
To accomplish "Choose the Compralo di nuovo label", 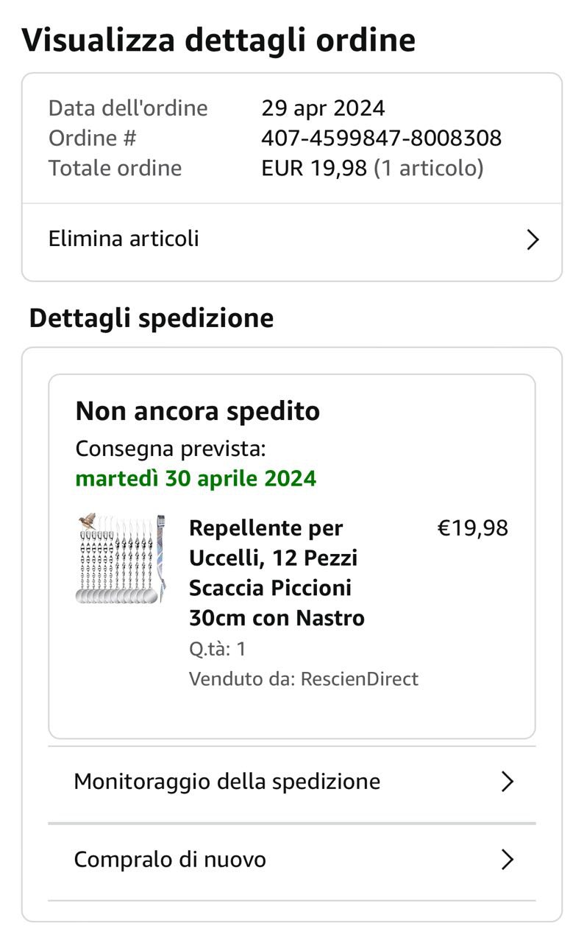I will click(170, 860).
